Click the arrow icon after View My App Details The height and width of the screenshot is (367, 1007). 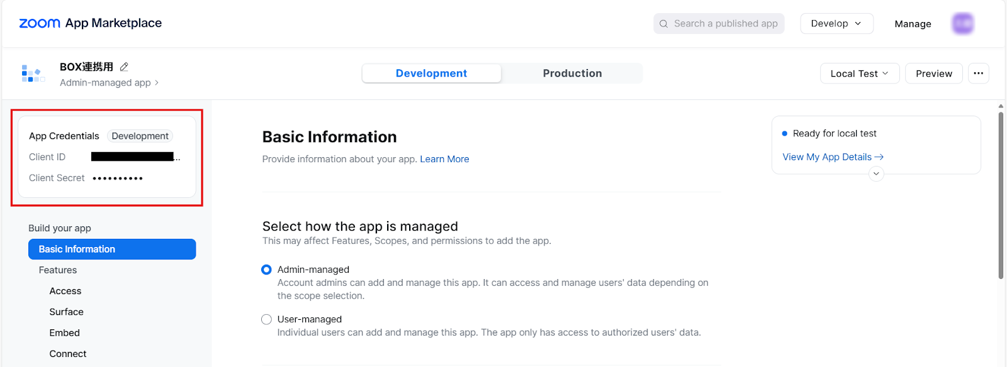[879, 157]
